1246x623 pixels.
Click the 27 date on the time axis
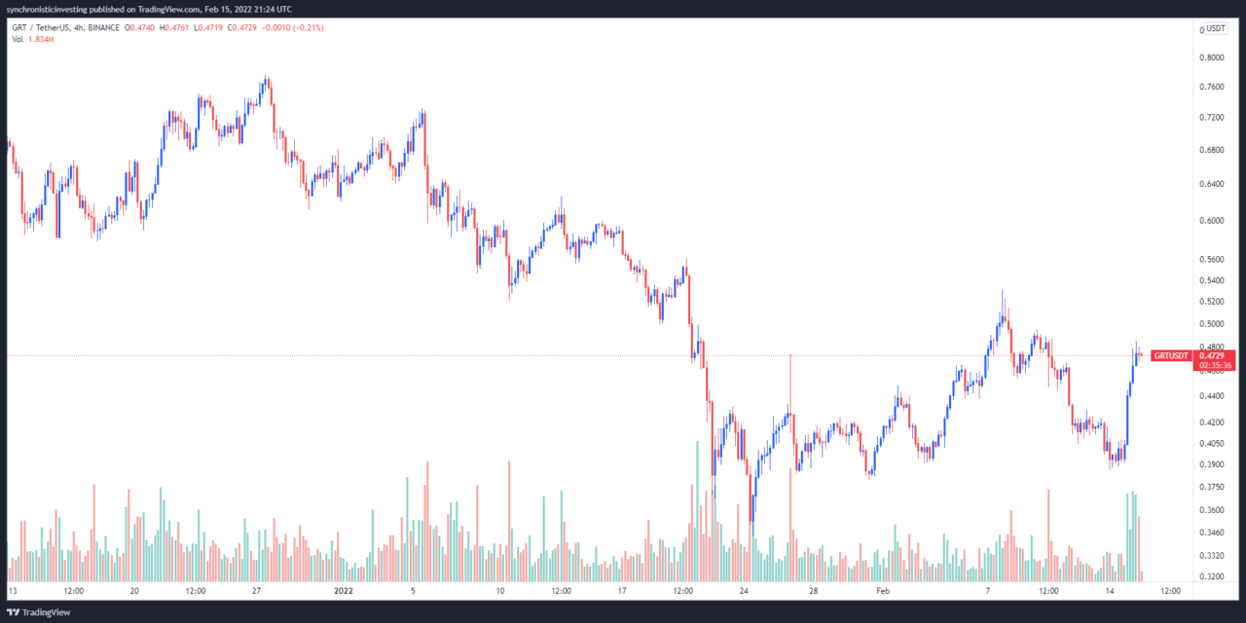tap(256, 590)
